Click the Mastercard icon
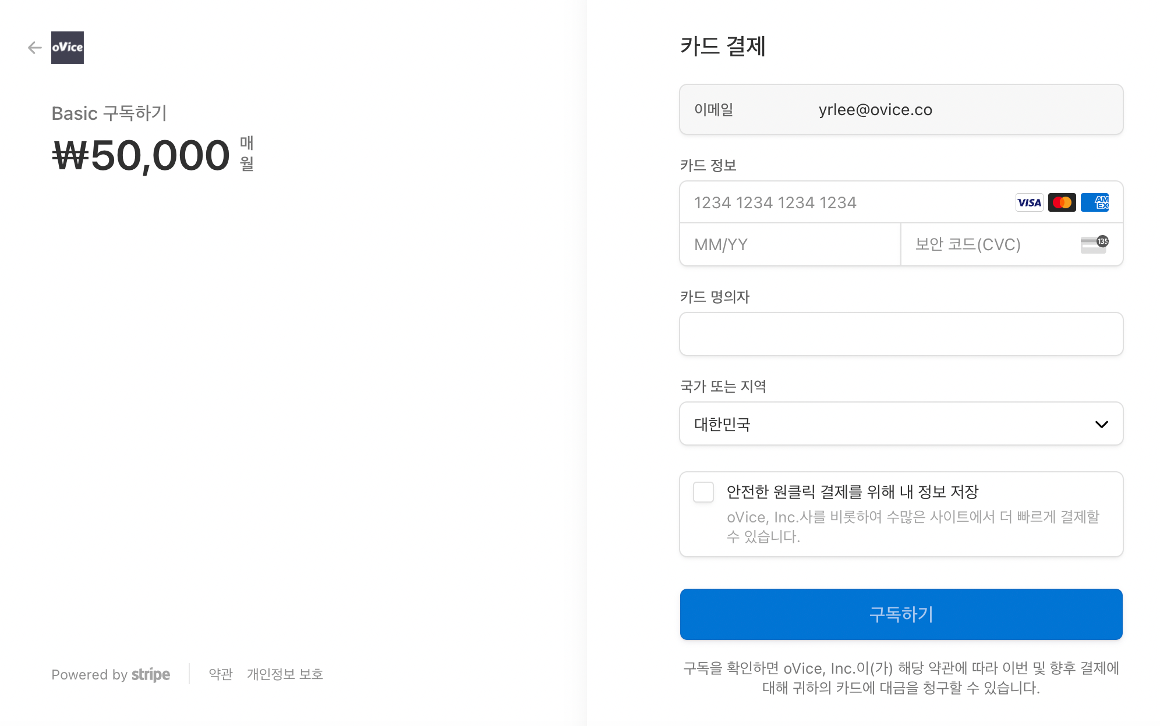1160x726 pixels. pos(1062,202)
